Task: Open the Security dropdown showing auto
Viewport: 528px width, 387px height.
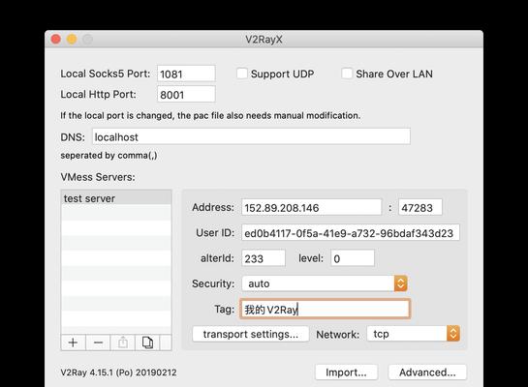Action: [325, 283]
